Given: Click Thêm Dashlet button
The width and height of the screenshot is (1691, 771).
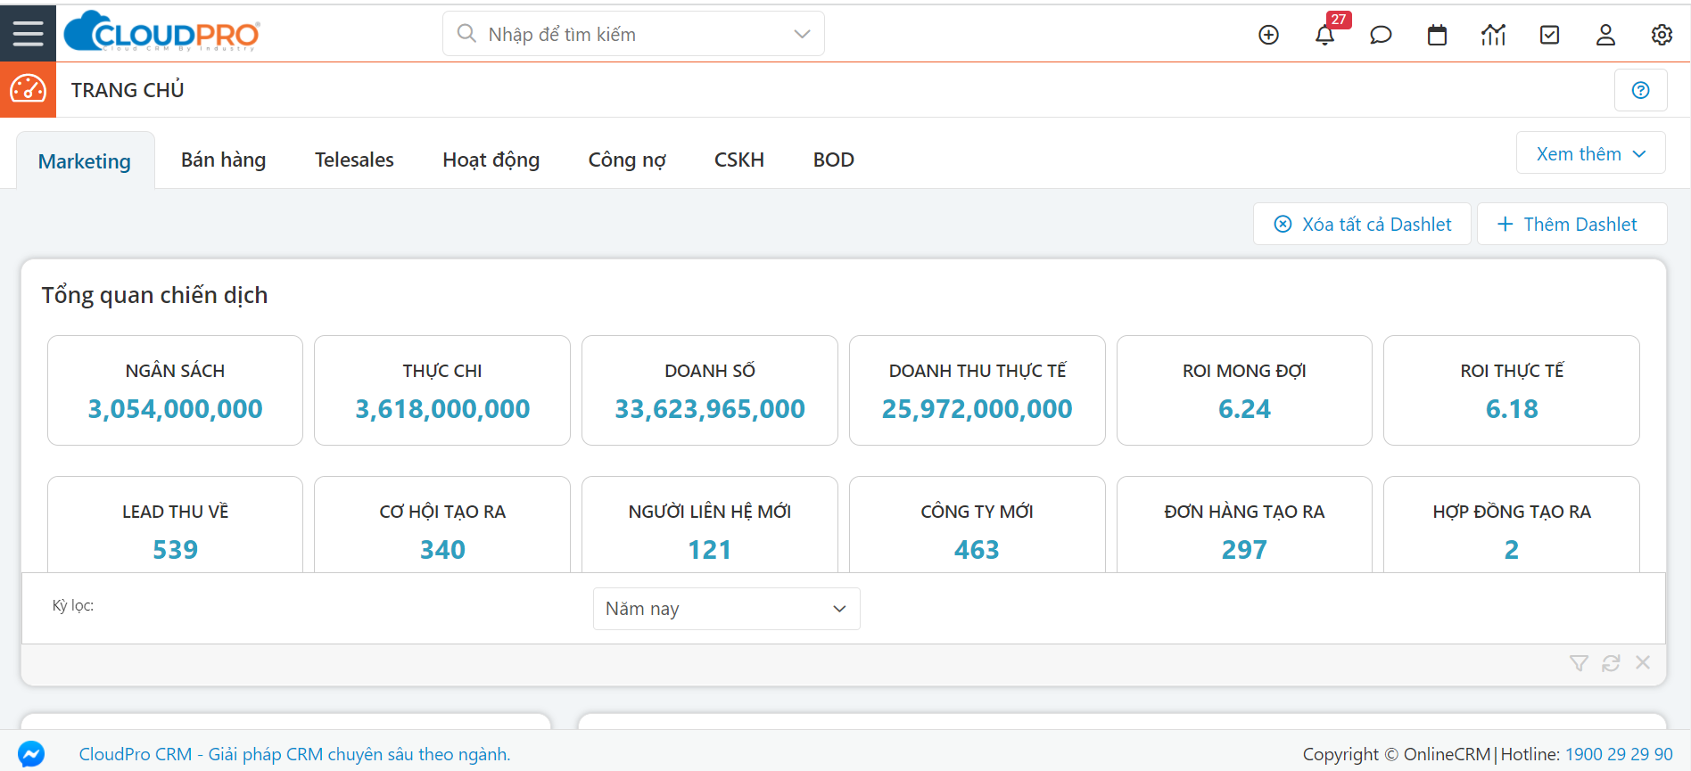Looking at the screenshot, I should (x=1571, y=224).
